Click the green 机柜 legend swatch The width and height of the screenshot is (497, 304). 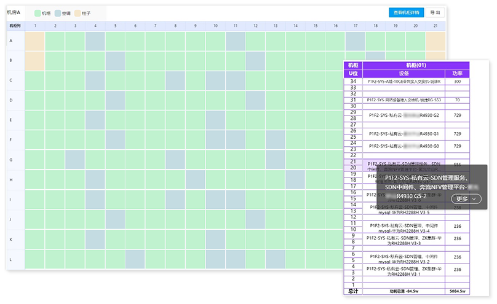pyautogui.click(x=38, y=13)
